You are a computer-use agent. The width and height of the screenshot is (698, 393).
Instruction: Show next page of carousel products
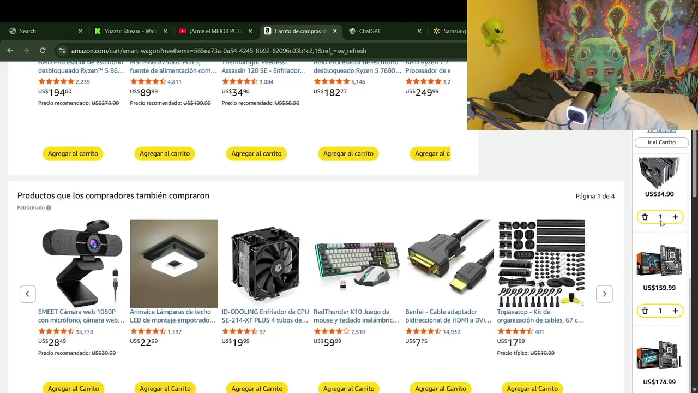tap(604, 294)
